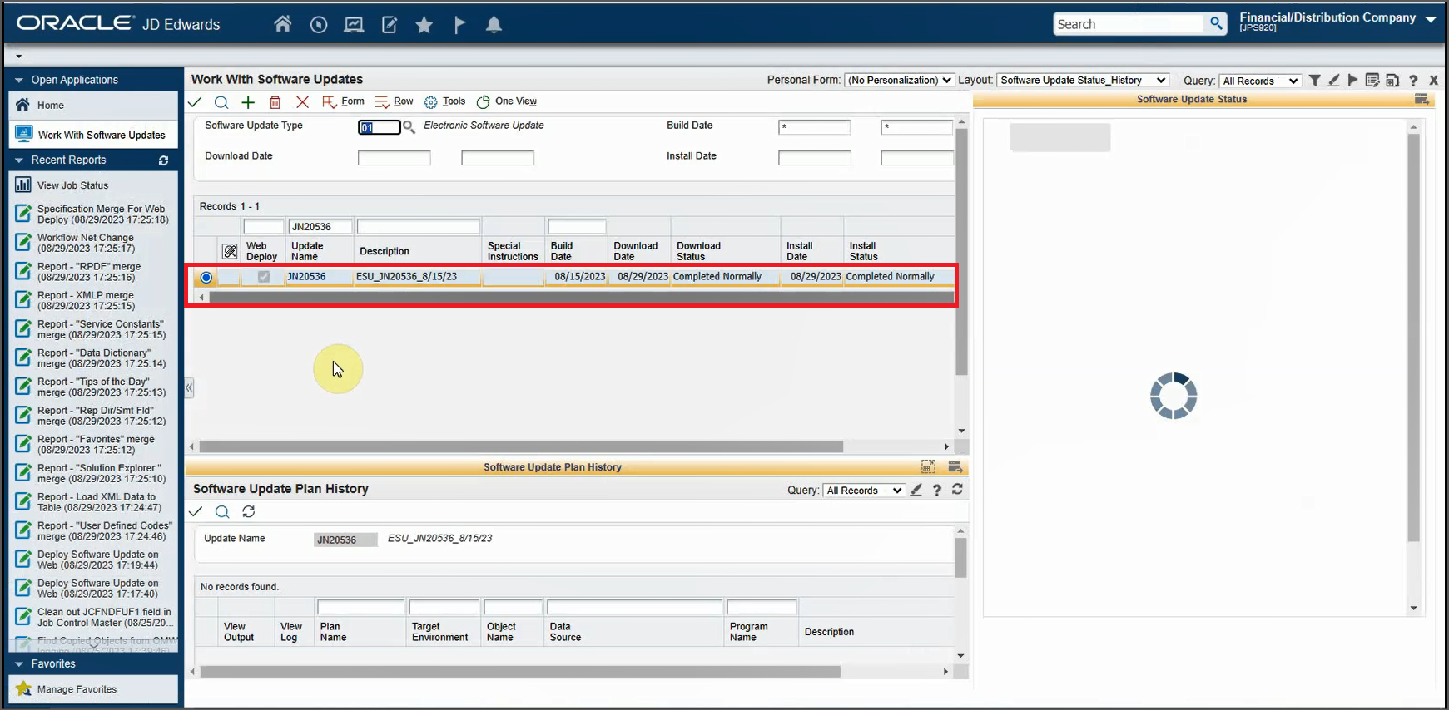Go to the Home icon in the Oracle header
The height and width of the screenshot is (710, 1449).
(283, 24)
